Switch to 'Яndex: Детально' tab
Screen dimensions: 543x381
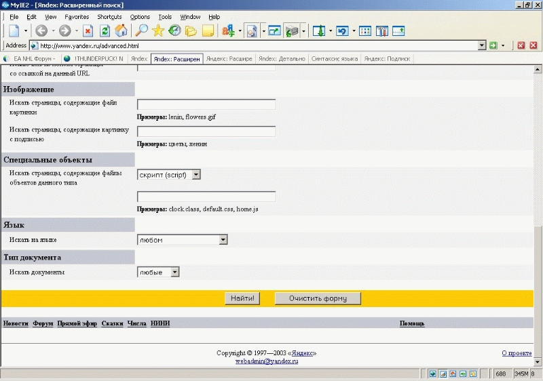[x=282, y=59]
